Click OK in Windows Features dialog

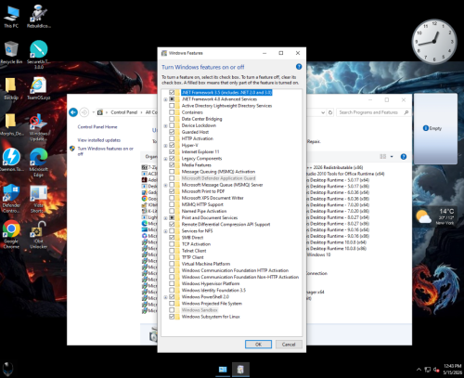[x=258, y=345]
